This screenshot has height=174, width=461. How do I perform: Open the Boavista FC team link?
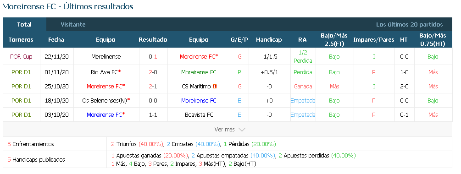pyautogui.click(x=199, y=115)
